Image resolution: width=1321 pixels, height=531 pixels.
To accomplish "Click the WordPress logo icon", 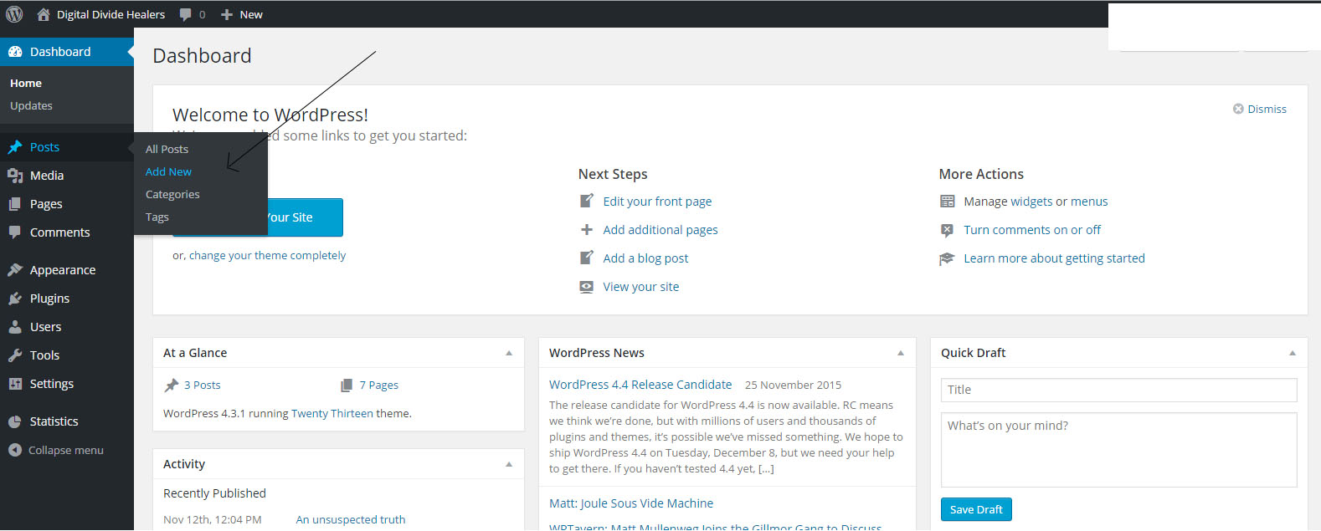I will tap(14, 14).
